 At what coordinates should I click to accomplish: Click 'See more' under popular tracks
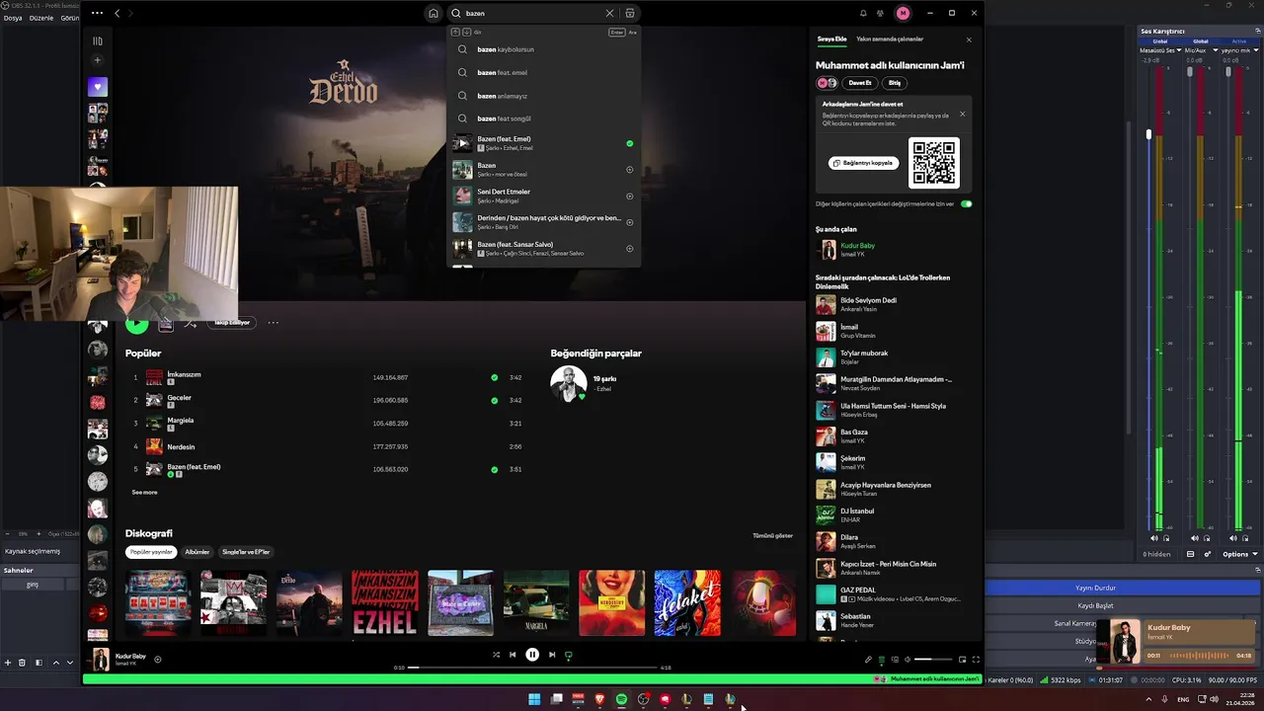[x=144, y=492]
